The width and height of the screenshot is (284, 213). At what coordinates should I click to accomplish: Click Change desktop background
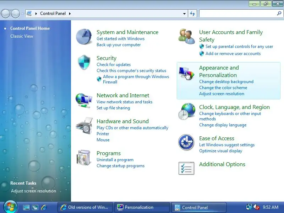pyautogui.click(x=226, y=82)
